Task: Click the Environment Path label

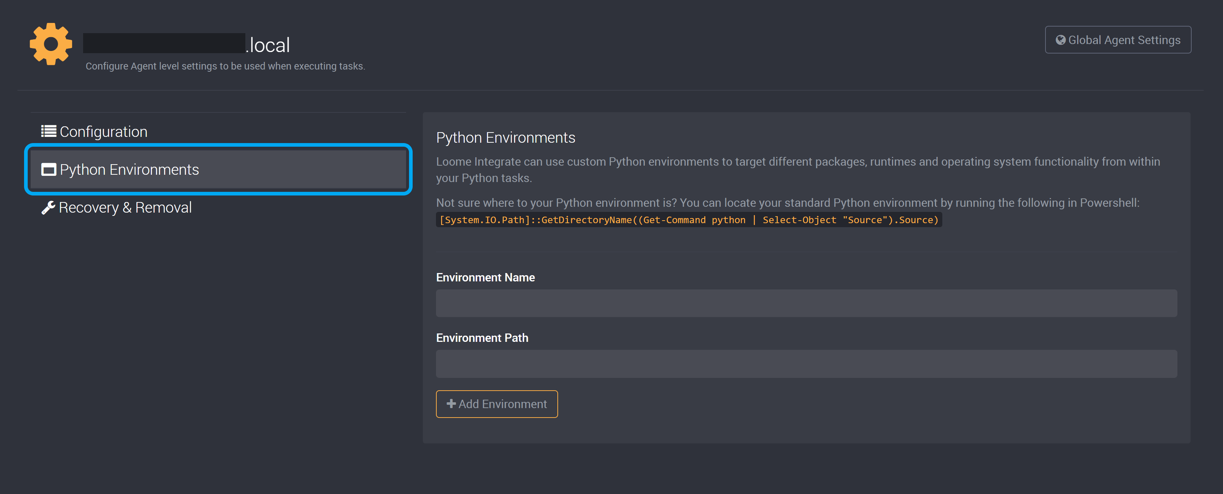Action: (x=482, y=338)
